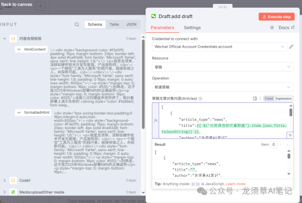Click the search icon in INPUT panel
The width and height of the screenshot is (302, 203).
77,25
